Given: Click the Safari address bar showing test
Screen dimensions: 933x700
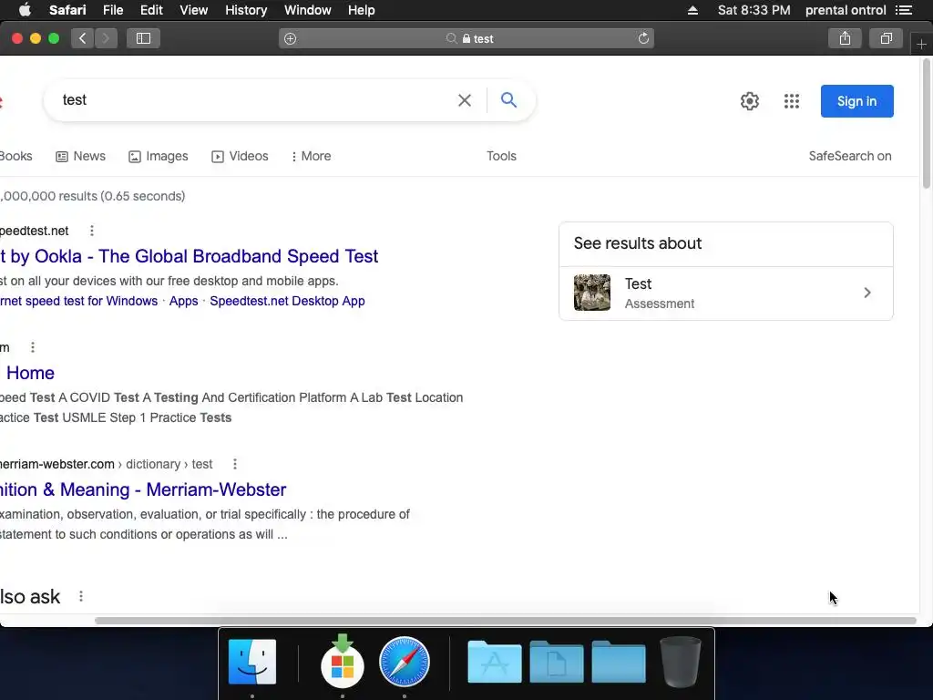Looking at the screenshot, I should 466,38.
